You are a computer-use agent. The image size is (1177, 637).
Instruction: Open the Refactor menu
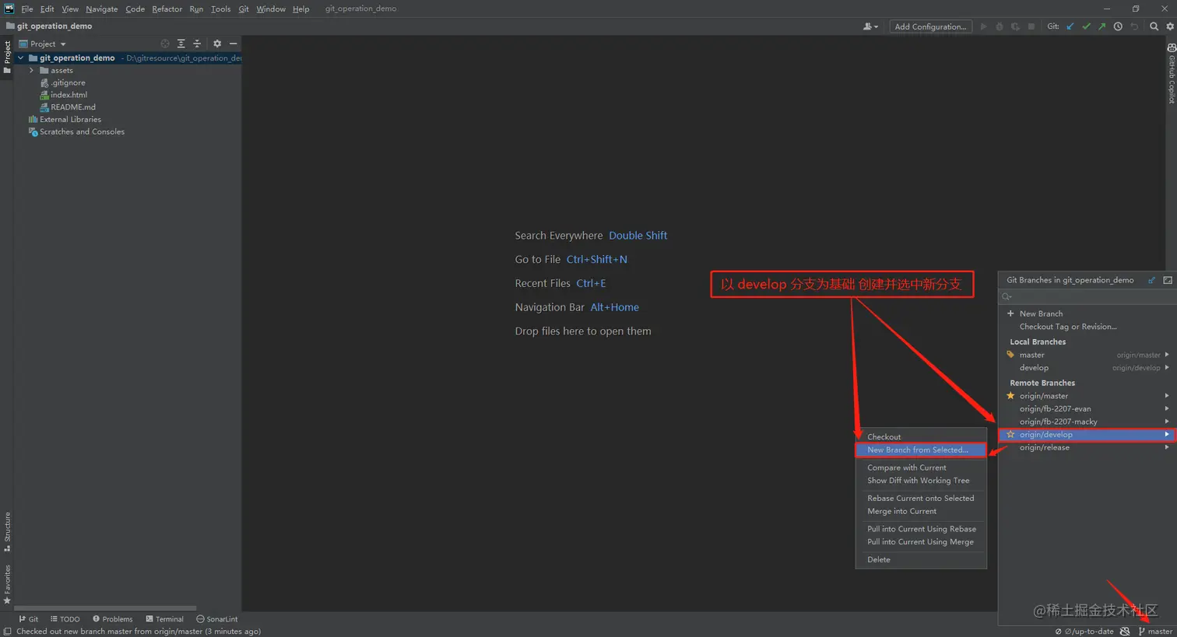167,9
